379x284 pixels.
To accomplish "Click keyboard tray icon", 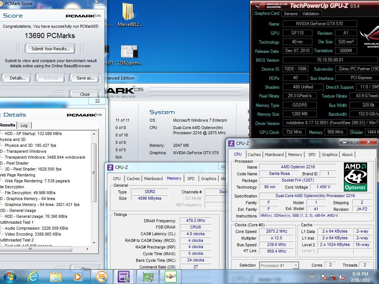I will [312, 277].
